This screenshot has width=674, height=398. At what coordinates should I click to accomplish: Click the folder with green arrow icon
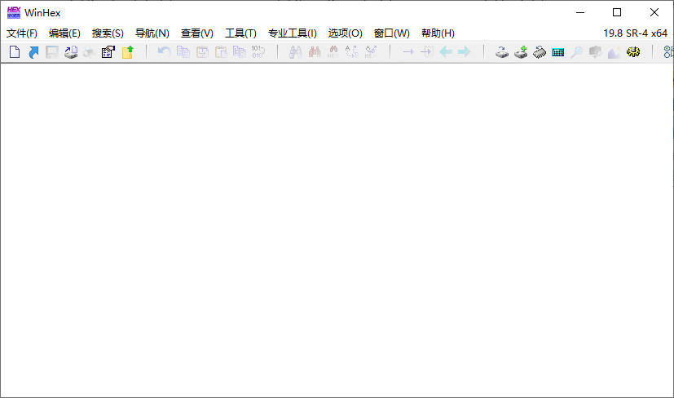[x=127, y=52]
